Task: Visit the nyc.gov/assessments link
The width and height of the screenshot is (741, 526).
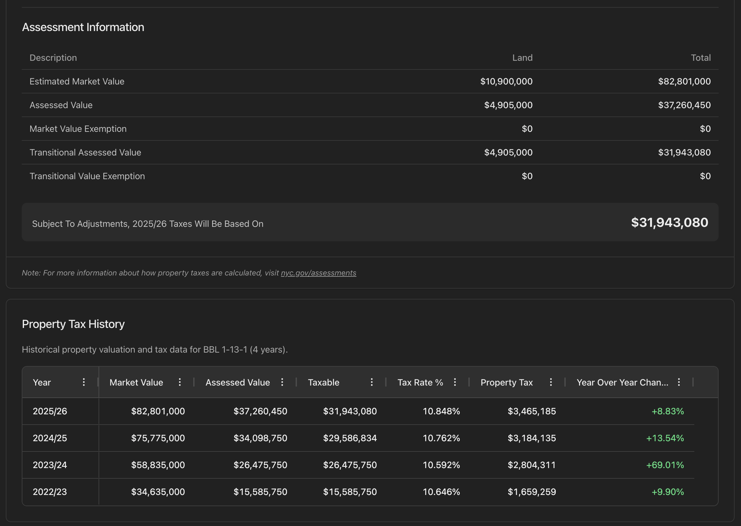Action: tap(318, 273)
